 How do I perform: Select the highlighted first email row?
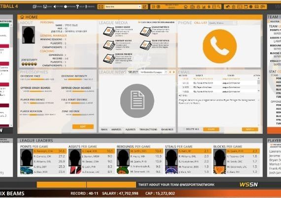tap(218, 79)
